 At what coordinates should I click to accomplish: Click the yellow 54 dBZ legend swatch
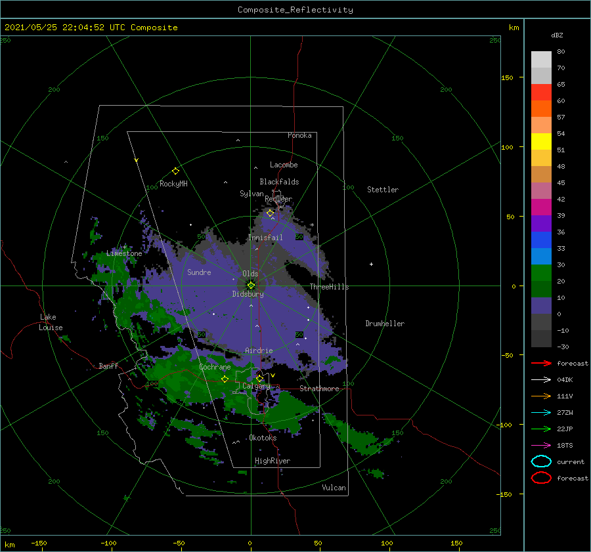[541, 141]
